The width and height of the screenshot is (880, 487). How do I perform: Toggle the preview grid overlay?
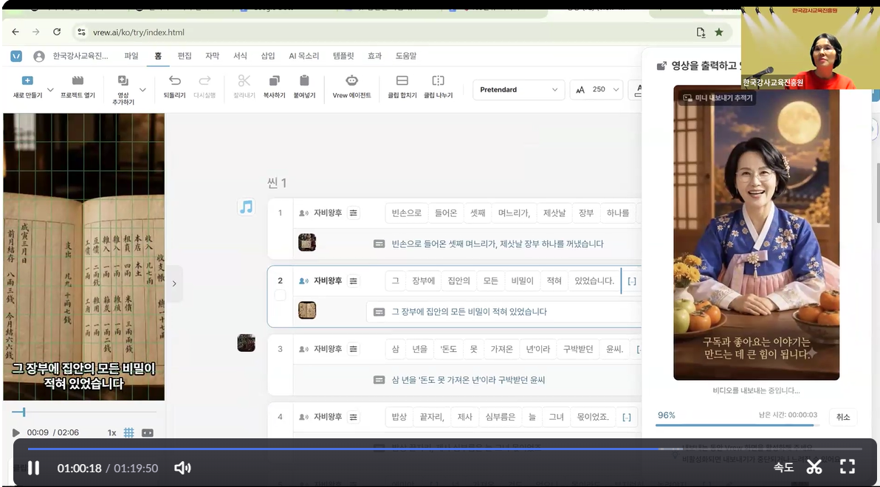click(128, 432)
